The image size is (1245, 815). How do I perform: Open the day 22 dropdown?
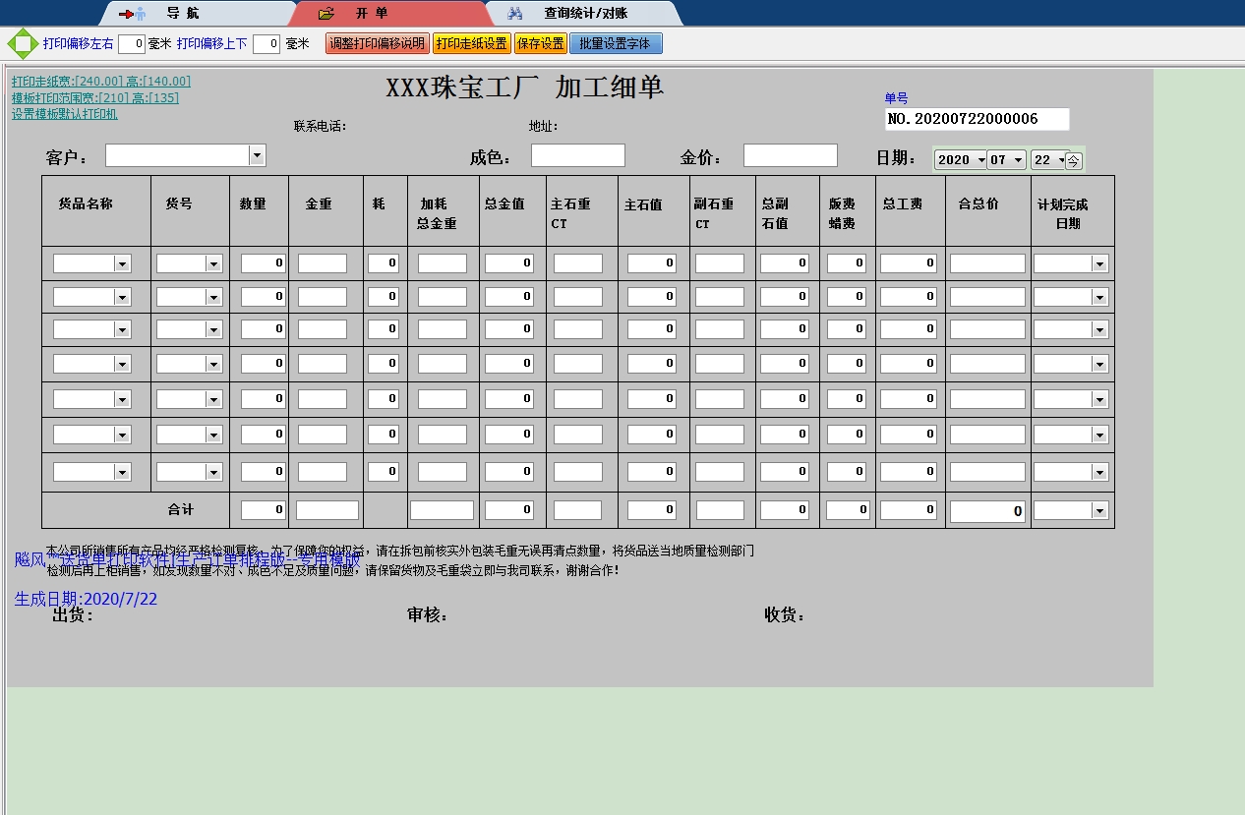(1060, 160)
